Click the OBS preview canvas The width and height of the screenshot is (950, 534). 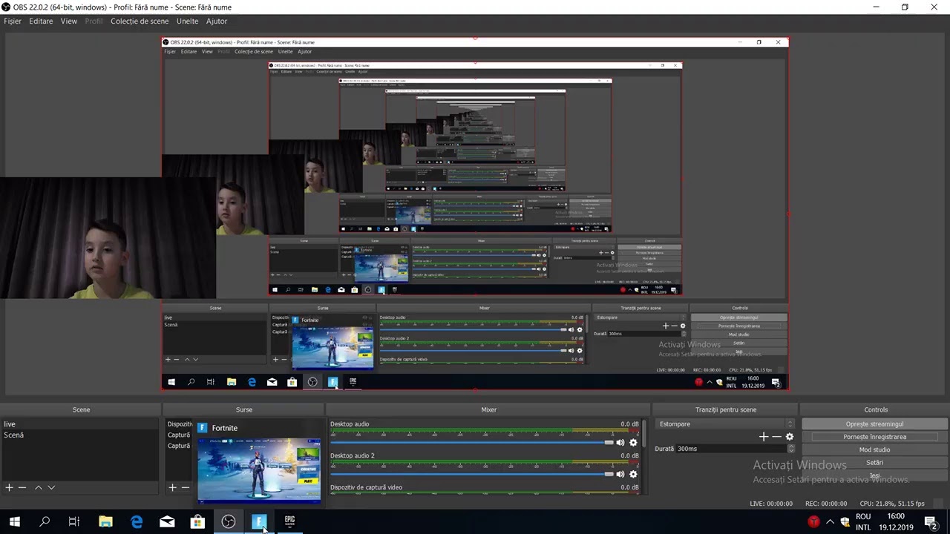click(475, 214)
